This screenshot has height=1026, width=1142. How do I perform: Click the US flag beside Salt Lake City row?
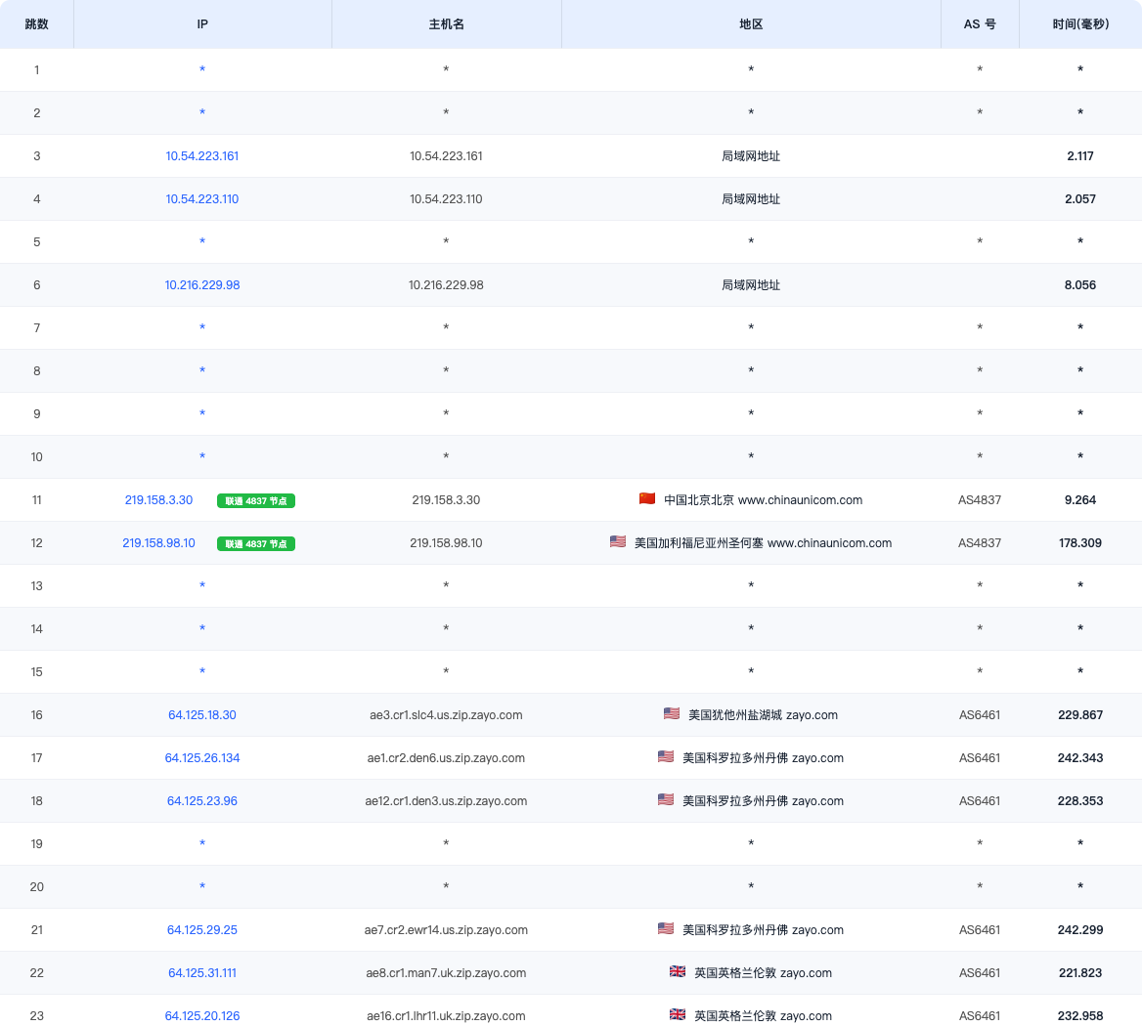pyautogui.click(x=672, y=713)
